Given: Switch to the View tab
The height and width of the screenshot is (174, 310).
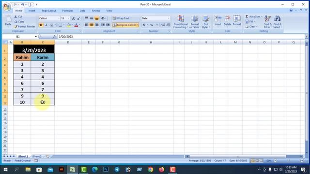Looking at the screenshot, I should (109, 11).
